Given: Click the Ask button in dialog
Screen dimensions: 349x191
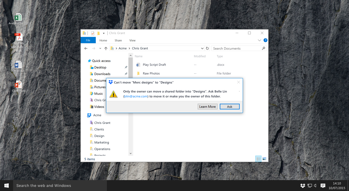Looking at the screenshot, I should [230, 107].
